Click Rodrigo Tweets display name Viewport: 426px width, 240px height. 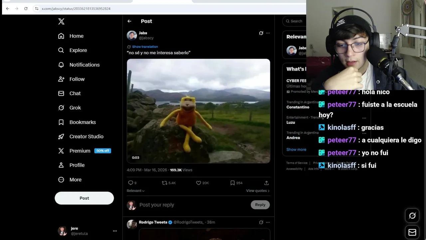pyautogui.click(x=153, y=222)
